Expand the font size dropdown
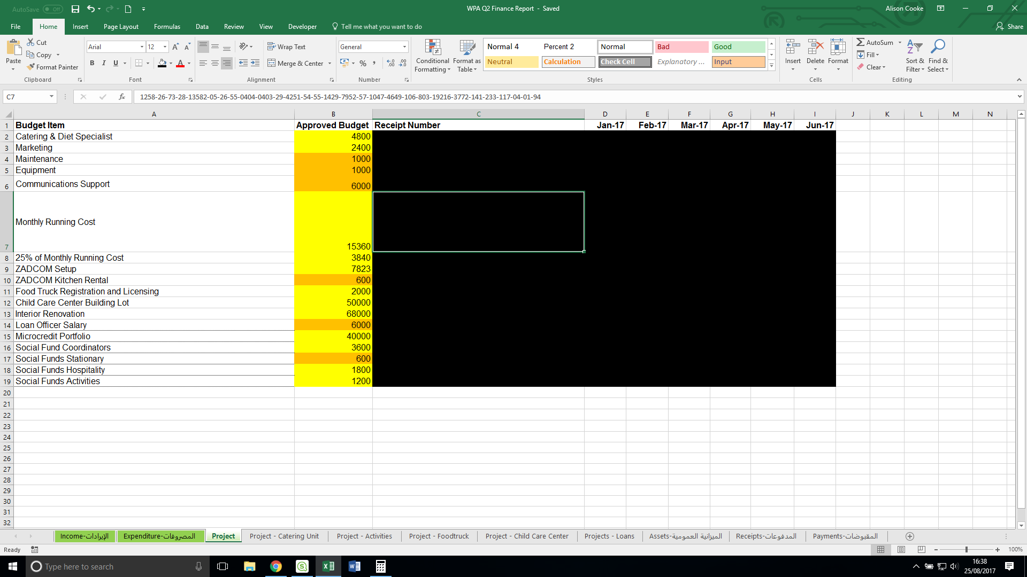This screenshot has width=1027, height=577. tap(165, 47)
